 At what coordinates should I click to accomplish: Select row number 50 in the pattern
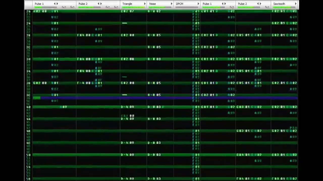(x=28, y=155)
